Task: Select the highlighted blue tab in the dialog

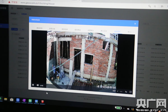Action: pos(117,31)
